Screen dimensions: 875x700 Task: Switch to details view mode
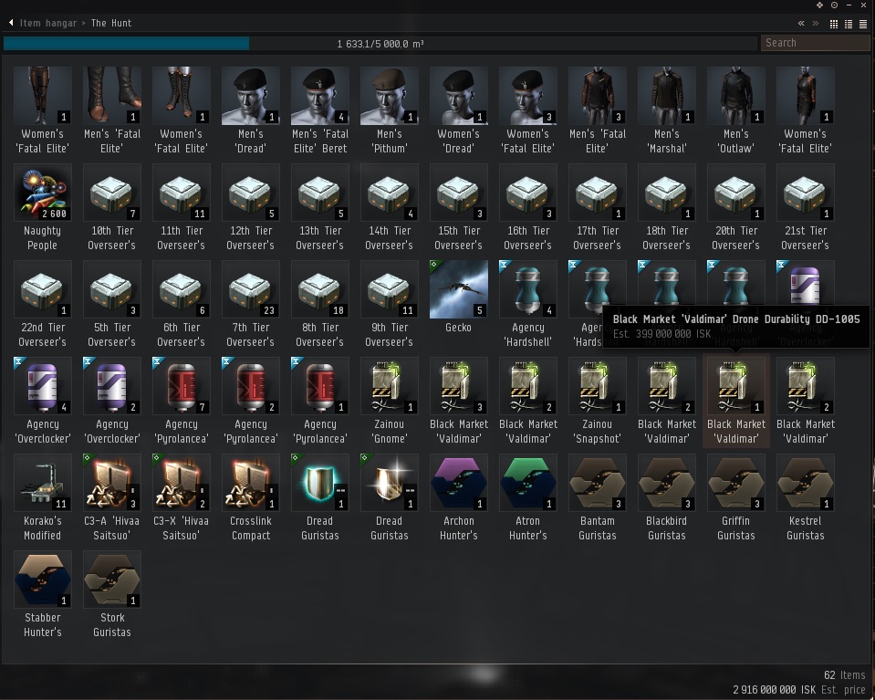pyautogui.click(x=849, y=24)
